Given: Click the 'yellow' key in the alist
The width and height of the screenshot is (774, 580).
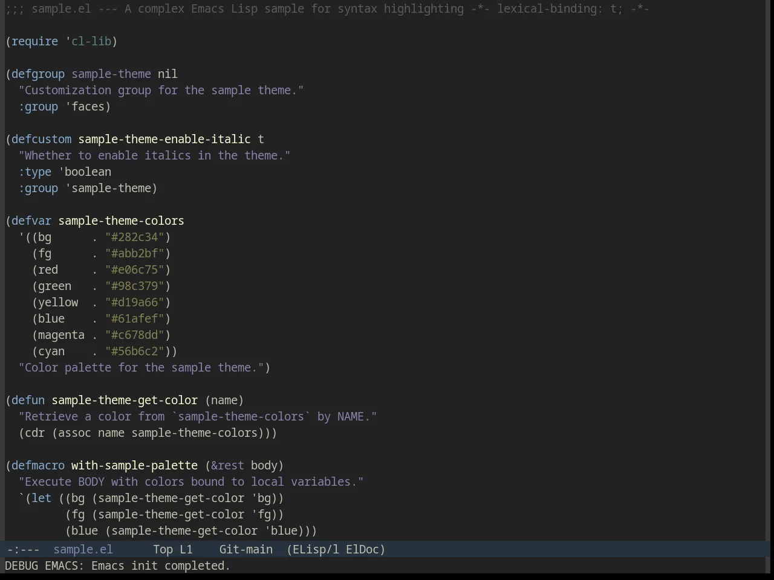Looking at the screenshot, I should (x=58, y=302).
